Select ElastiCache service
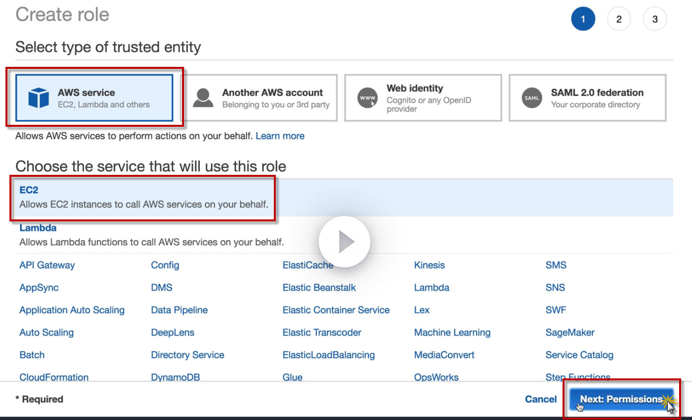Image resolution: width=692 pixels, height=420 pixels. tap(308, 265)
